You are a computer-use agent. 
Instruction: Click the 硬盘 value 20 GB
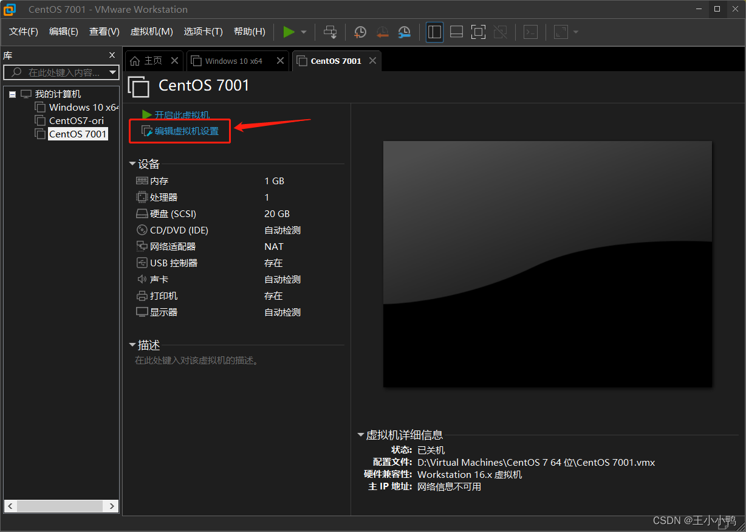tap(277, 214)
